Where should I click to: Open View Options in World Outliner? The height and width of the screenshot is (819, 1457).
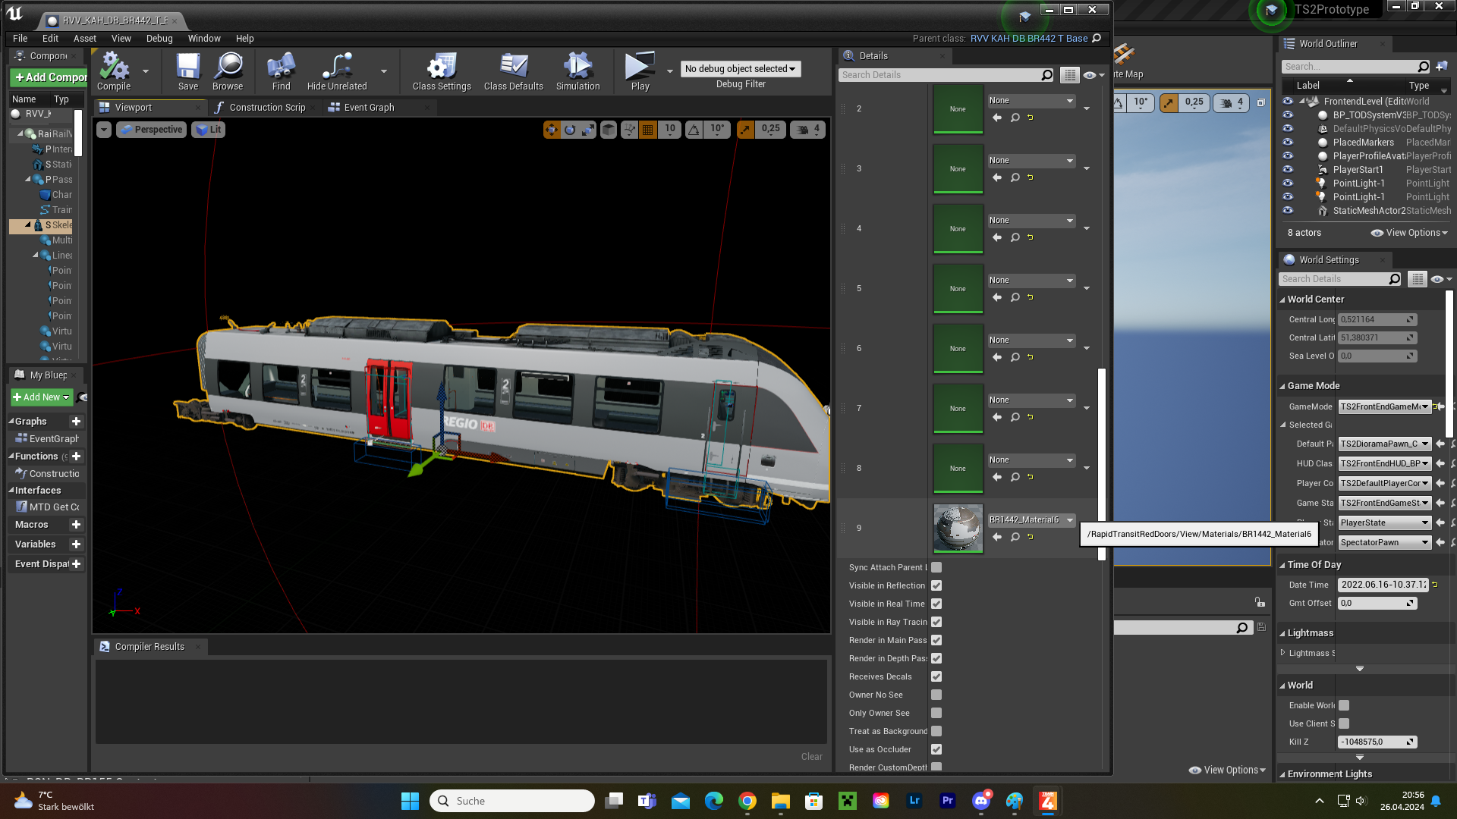click(x=1409, y=233)
